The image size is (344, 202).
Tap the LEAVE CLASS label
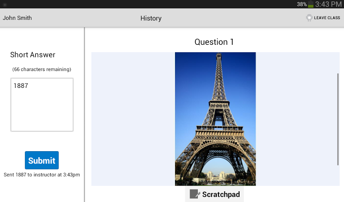327,18
